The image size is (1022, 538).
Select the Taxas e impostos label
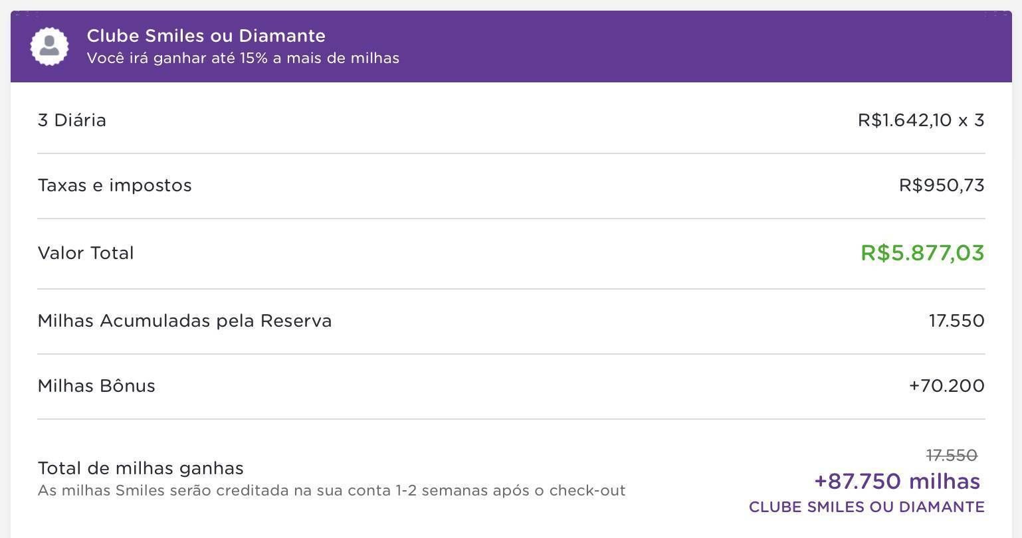tap(115, 185)
